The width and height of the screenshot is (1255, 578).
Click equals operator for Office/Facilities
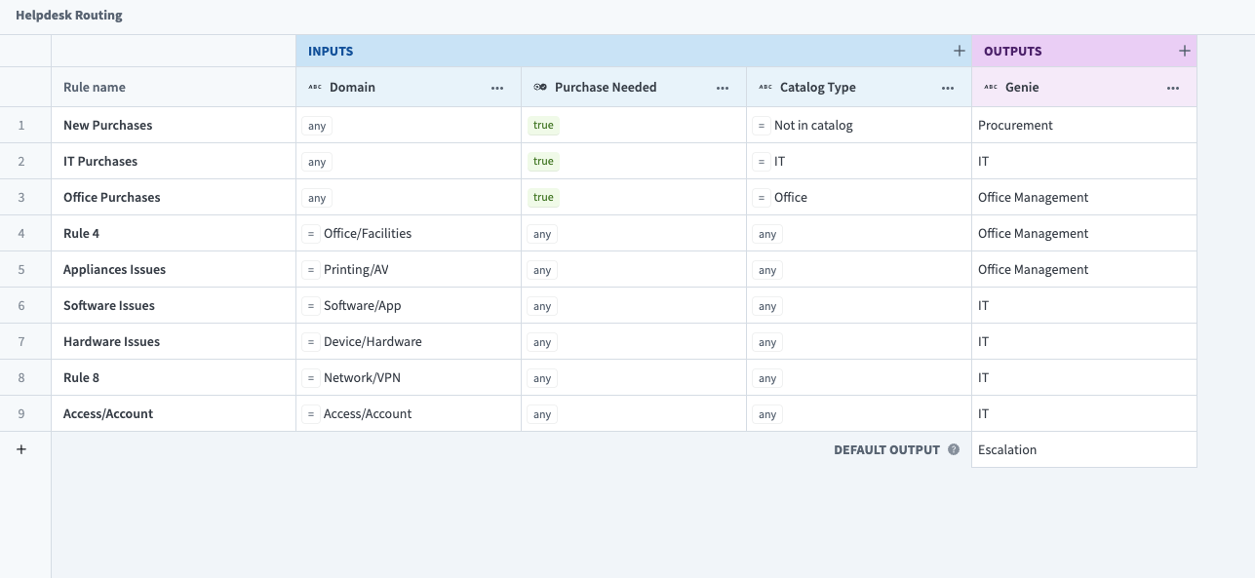(310, 234)
